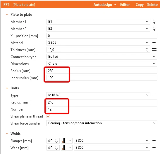Pick Member 2 with the cursor select icon
The height and width of the screenshot is (154, 160).
click(x=154, y=29)
